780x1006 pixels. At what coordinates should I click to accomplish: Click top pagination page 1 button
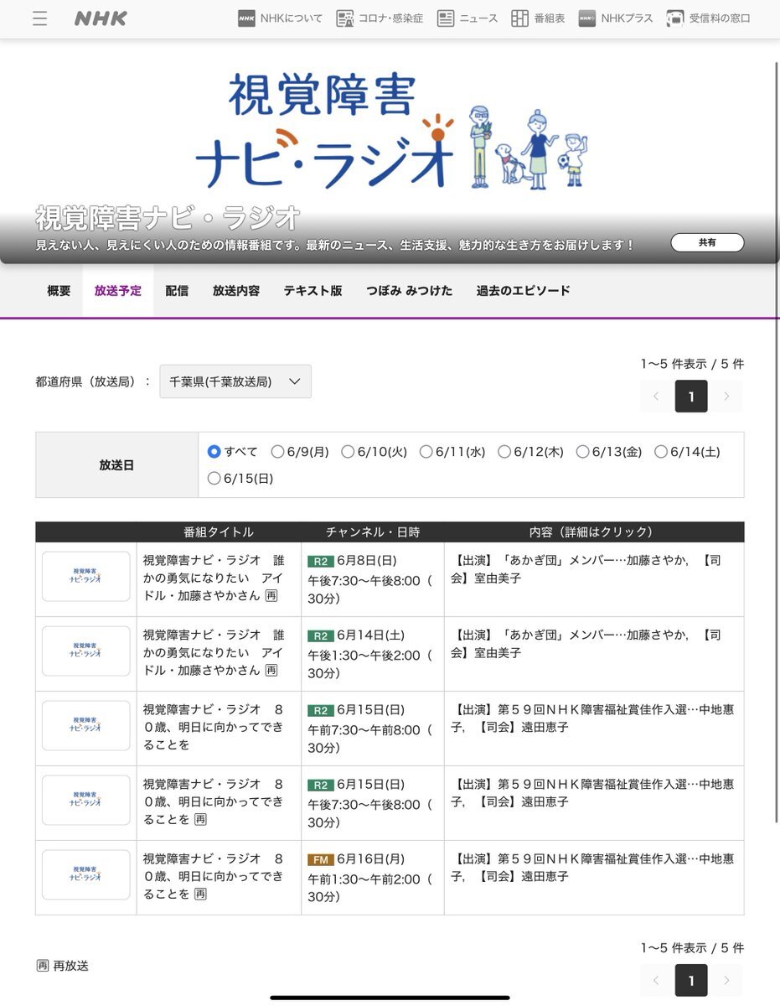[691, 397]
